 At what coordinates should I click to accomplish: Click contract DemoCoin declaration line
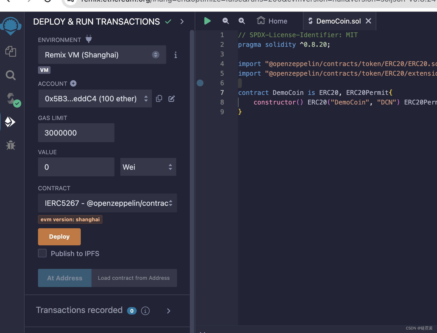pos(315,92)
